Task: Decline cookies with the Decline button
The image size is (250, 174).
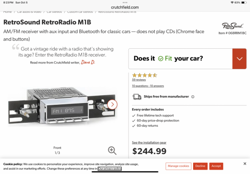Action: [x=200, y=166]
